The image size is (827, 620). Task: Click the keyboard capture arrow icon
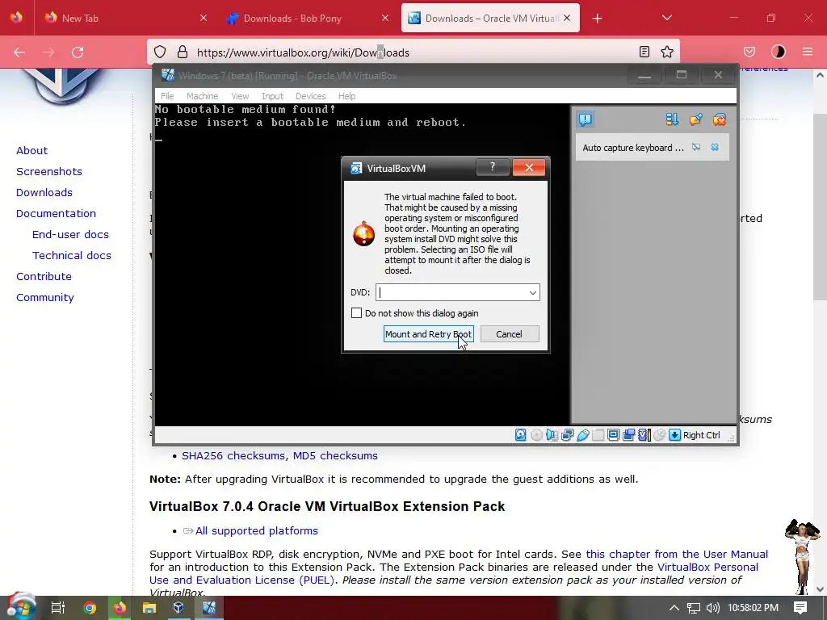[674, 435]
